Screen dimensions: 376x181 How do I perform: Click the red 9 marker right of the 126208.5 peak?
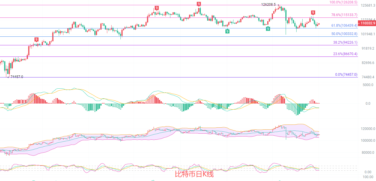313,13
